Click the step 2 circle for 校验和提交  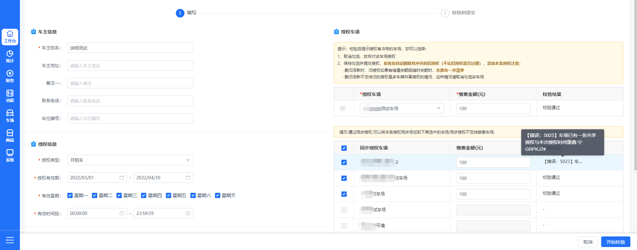pos(445,13)
